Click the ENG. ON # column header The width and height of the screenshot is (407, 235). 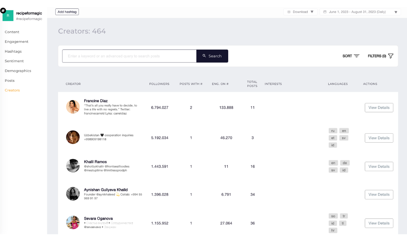[220, 84]
